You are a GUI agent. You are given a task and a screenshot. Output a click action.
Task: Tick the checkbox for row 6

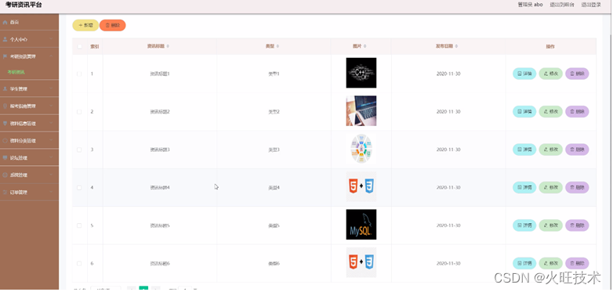[79, 264]
